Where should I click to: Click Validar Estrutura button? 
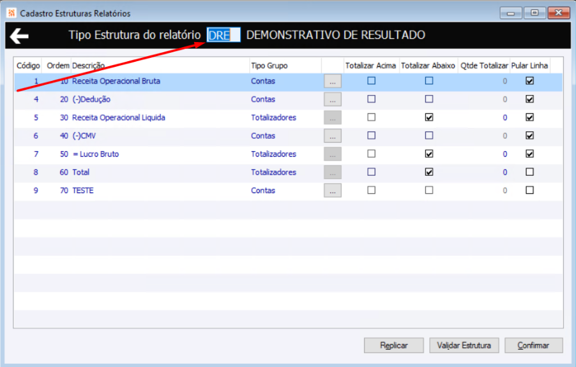point(464,345)
